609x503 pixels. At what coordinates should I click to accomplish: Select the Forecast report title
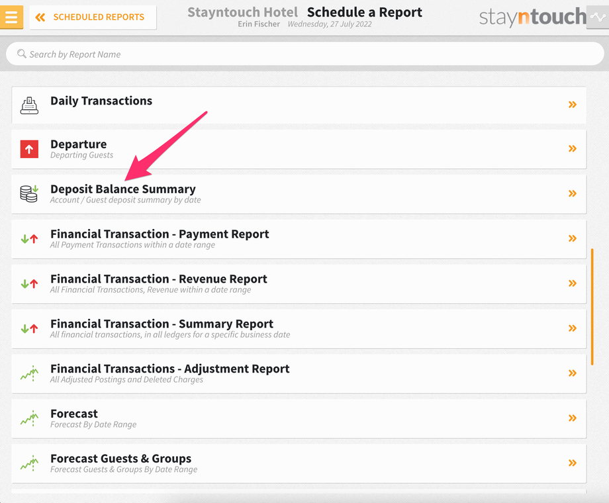74,414
